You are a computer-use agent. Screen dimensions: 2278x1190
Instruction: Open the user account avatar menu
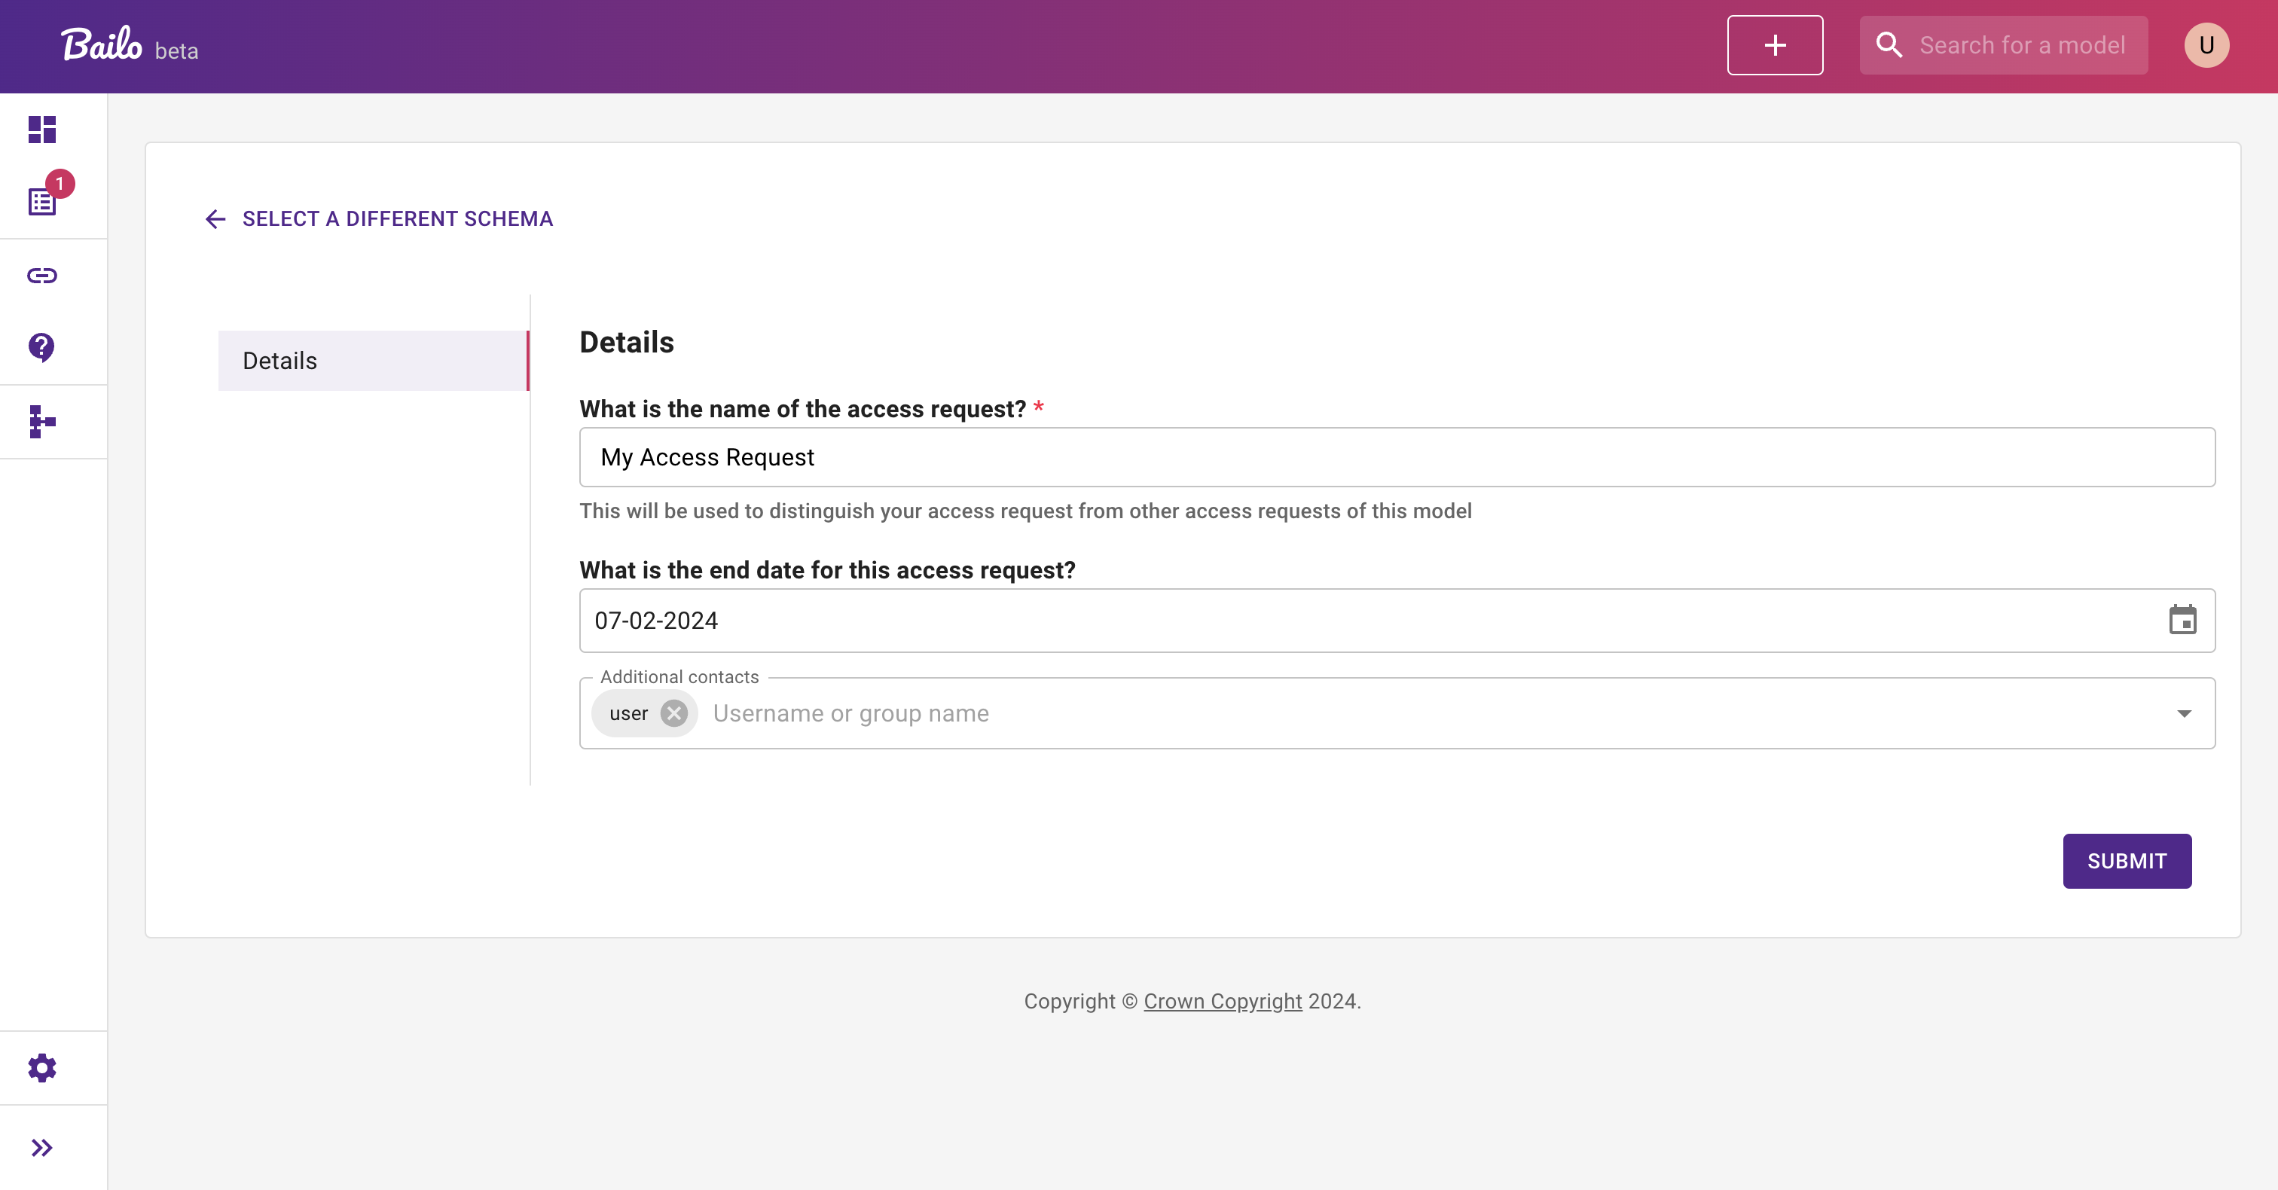(x=2206, y=45)
